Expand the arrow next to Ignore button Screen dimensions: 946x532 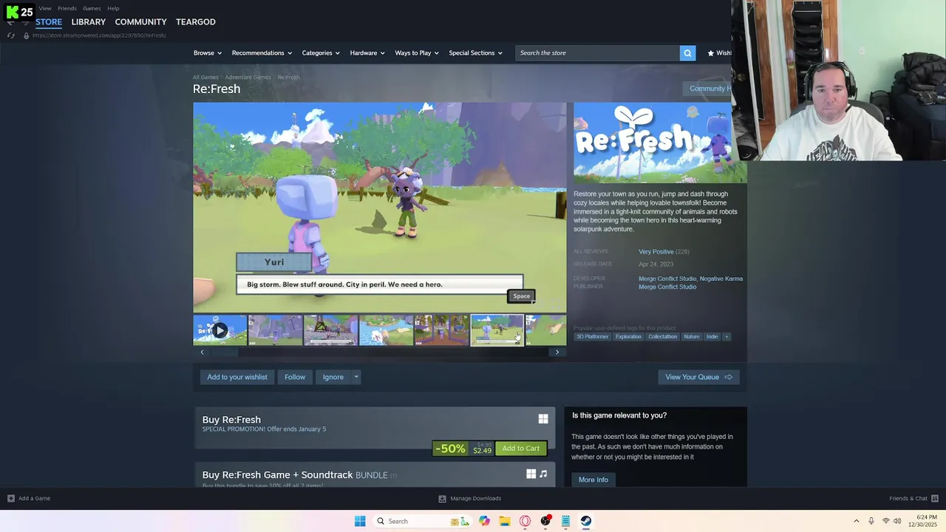click(x=356, y=377)
